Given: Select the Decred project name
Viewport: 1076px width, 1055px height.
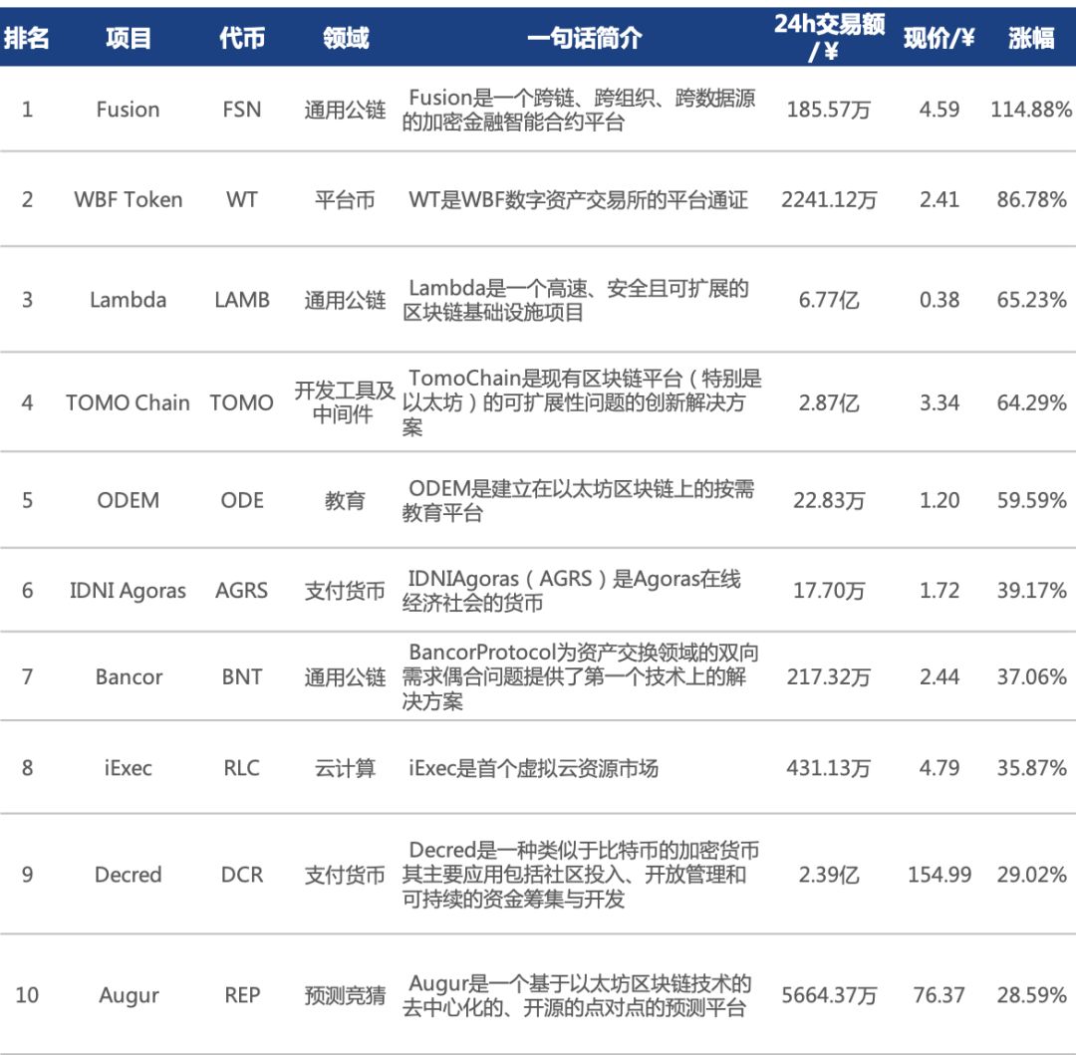Looking at the screenshot, I should click(x=128, y=875).
